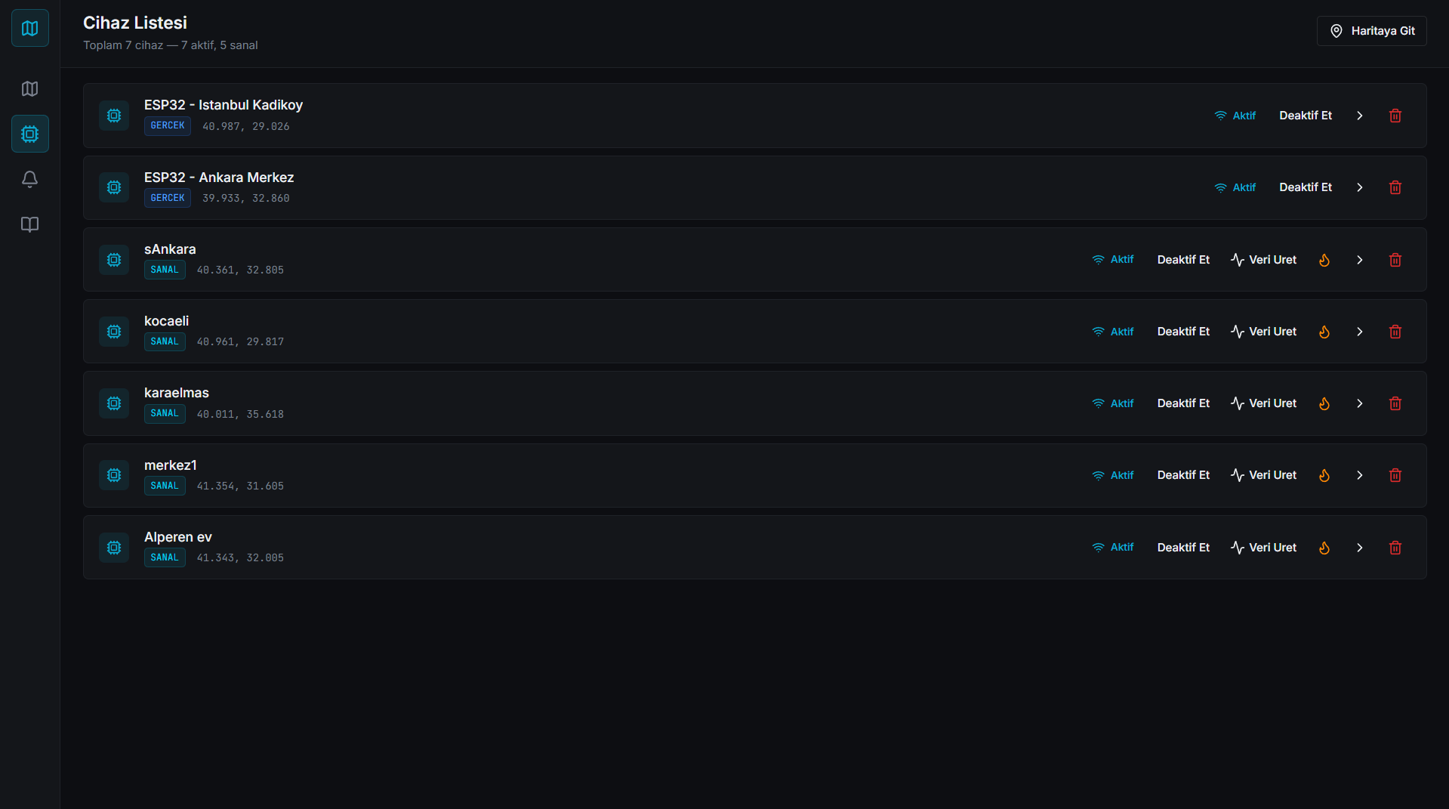
Task: Click the Haritaya Git button
Action: coord(1371,30)
